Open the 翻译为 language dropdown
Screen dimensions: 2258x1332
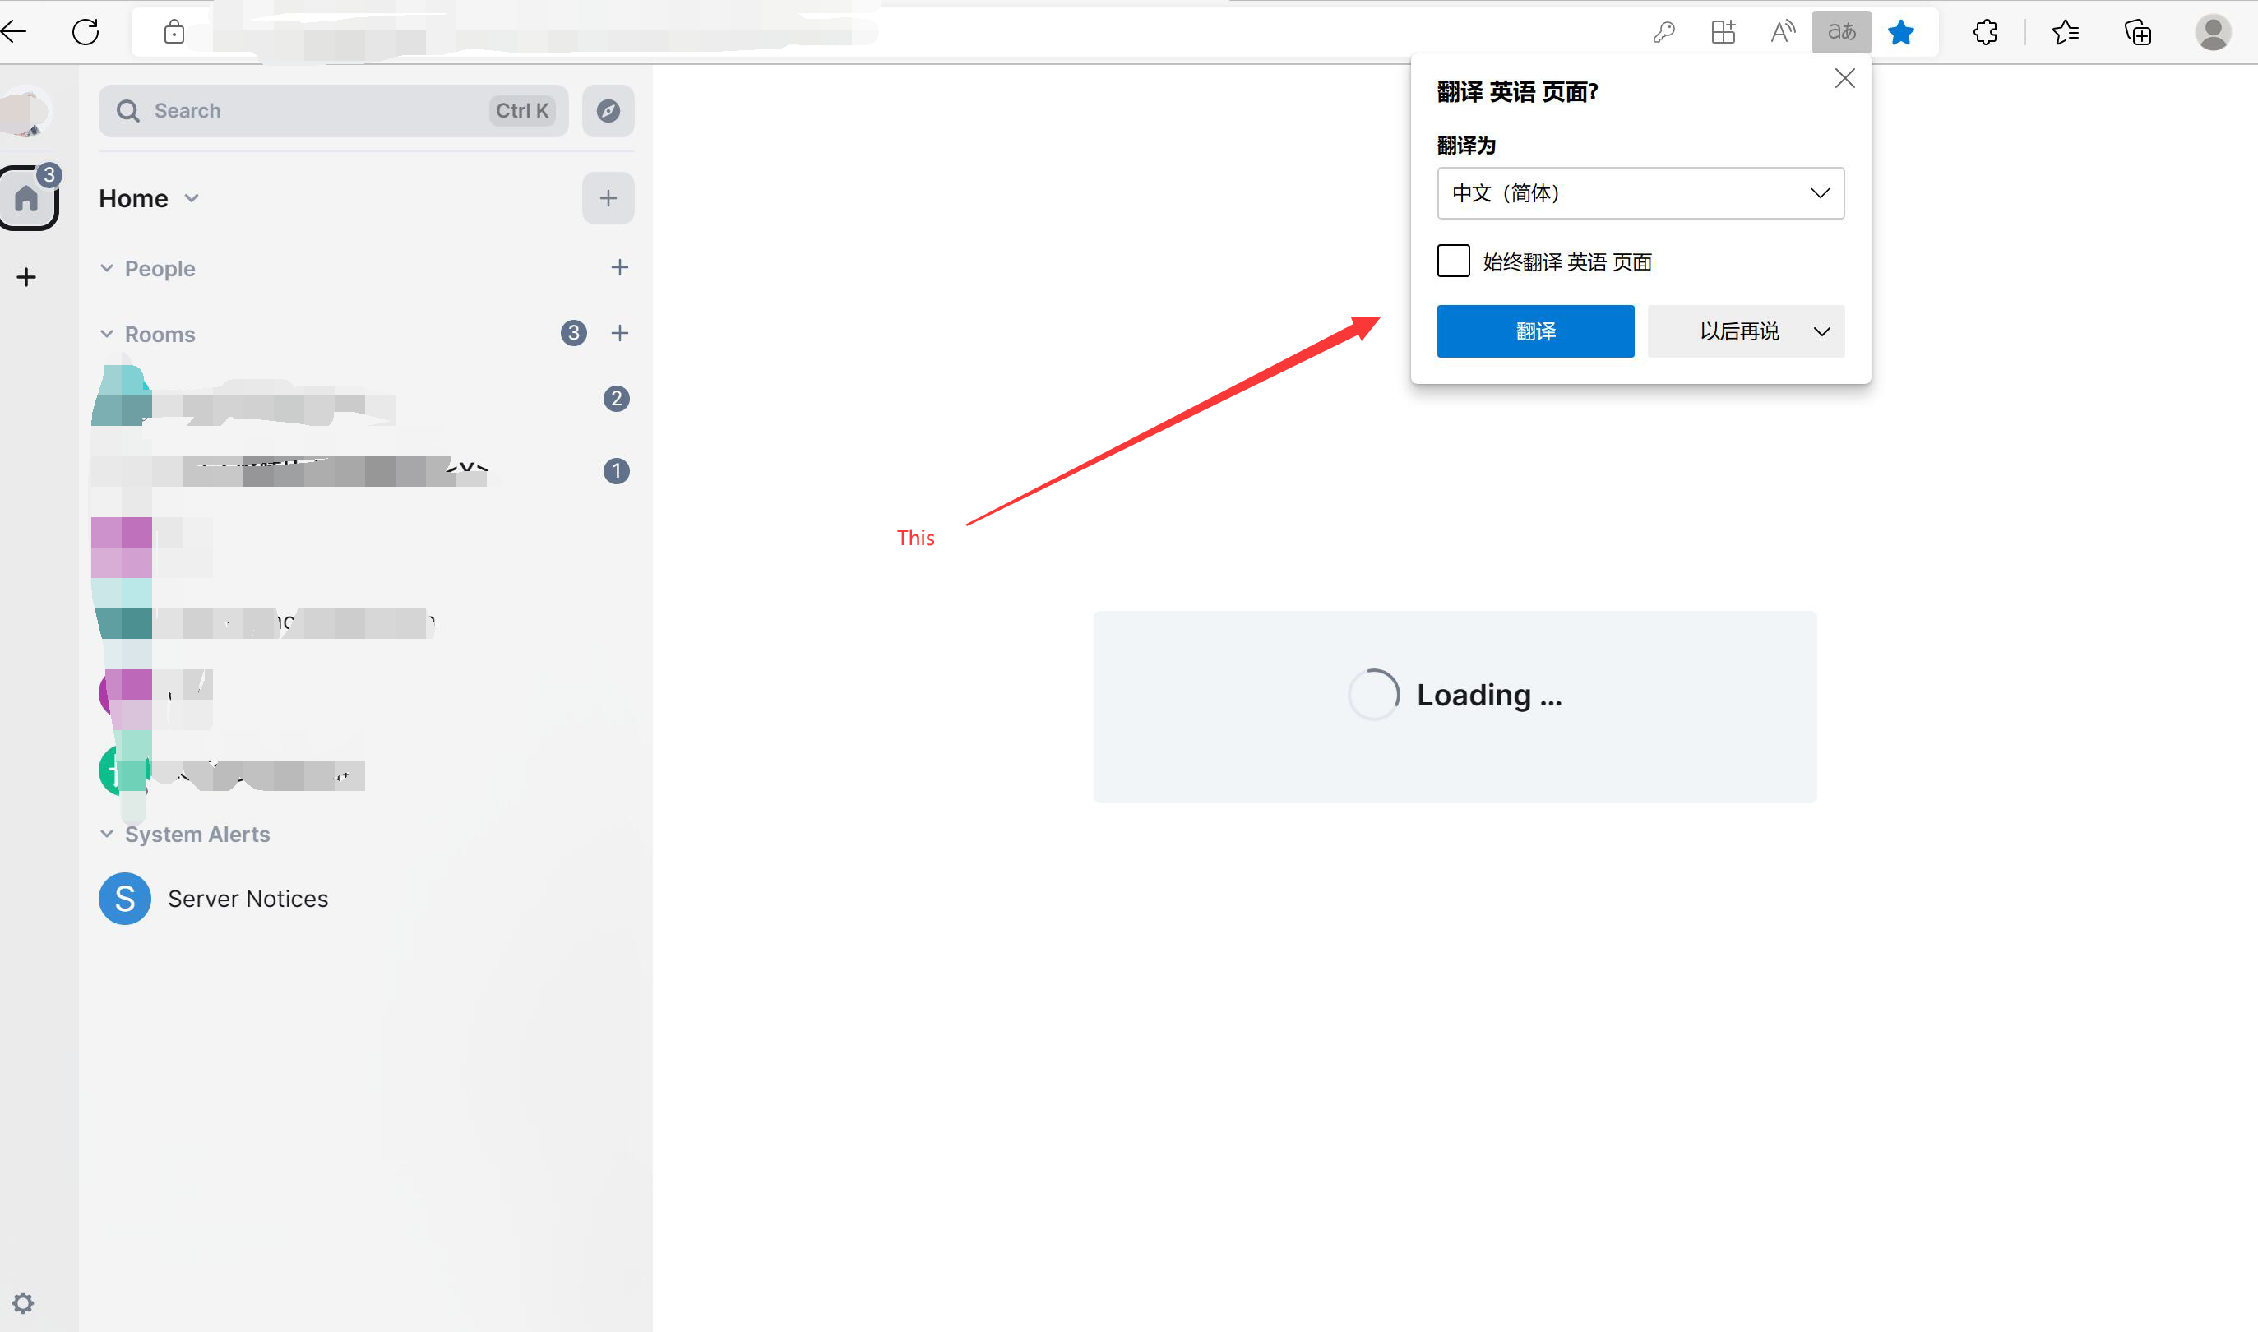point(1640,192)
